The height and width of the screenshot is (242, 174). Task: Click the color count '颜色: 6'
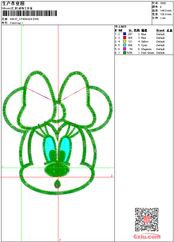(157, 7)
